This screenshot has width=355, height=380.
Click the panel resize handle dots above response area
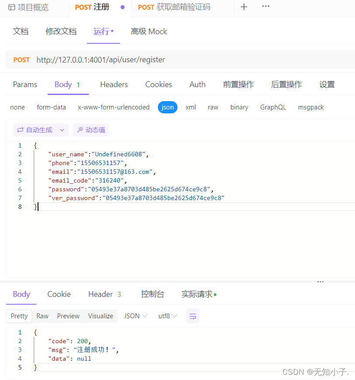tap(320, 281)
